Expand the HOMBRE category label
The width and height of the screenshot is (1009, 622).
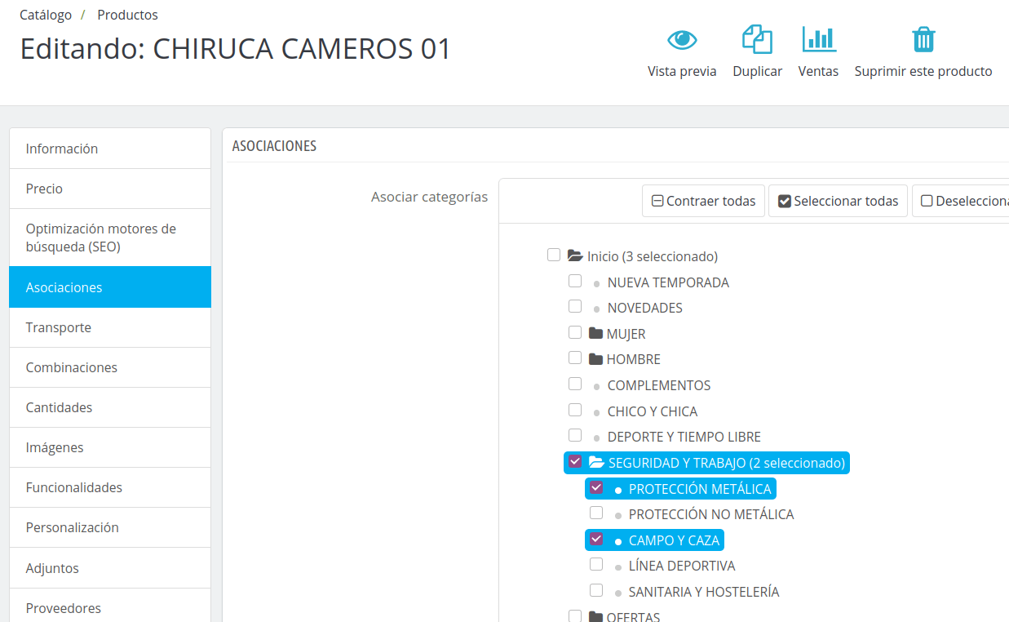click(x=634, y=359)
